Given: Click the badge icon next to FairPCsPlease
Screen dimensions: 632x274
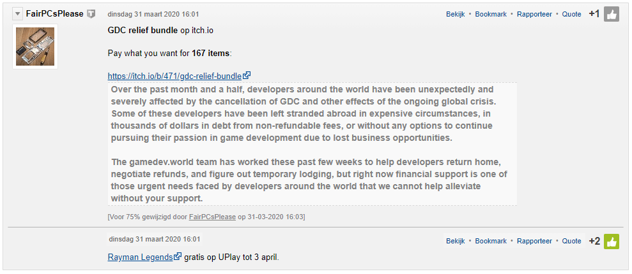Looking at the screenshot, I should 91,14.
